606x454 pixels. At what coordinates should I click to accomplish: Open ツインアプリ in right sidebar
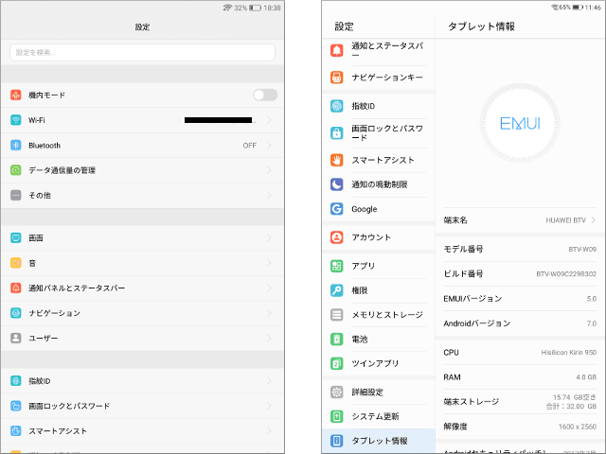[379, 363]
